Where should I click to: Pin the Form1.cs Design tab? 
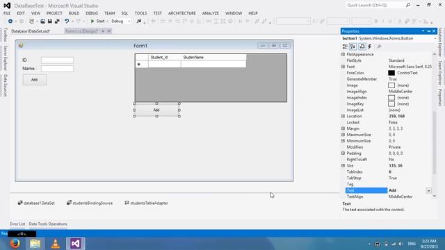103,31
